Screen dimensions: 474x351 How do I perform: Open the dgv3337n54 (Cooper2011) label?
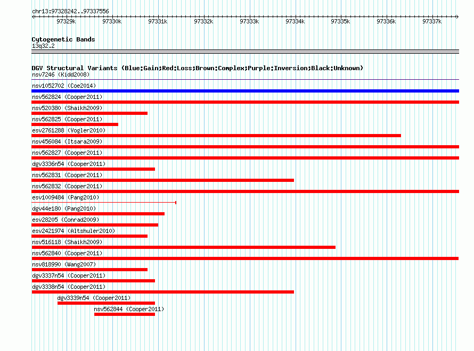click(69, 275)
